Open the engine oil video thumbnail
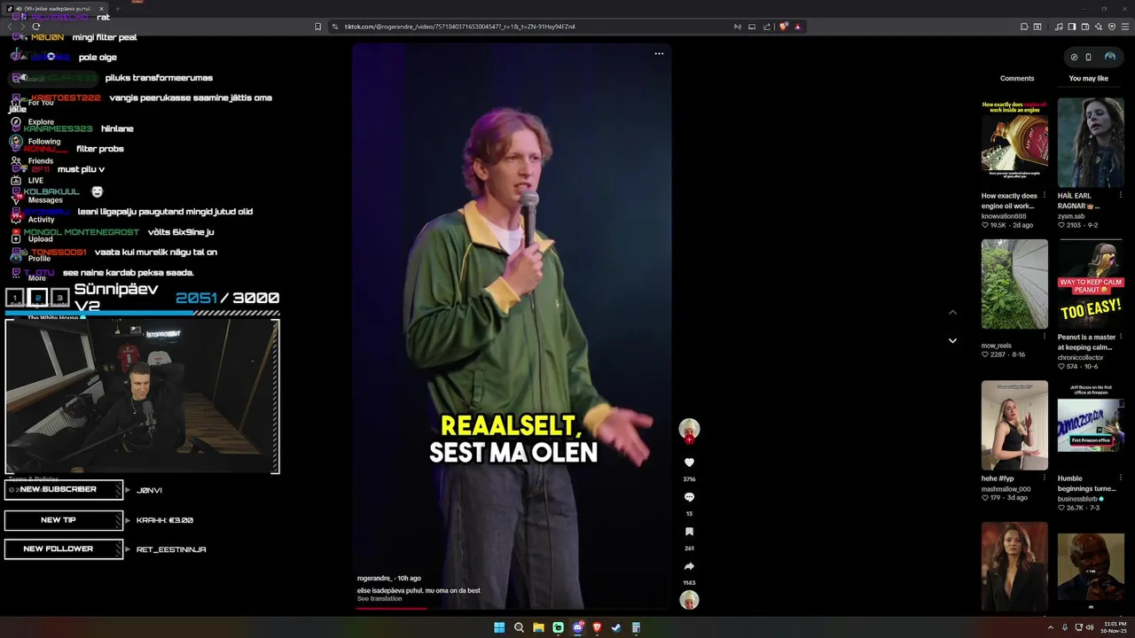 tap(1014, 142)
